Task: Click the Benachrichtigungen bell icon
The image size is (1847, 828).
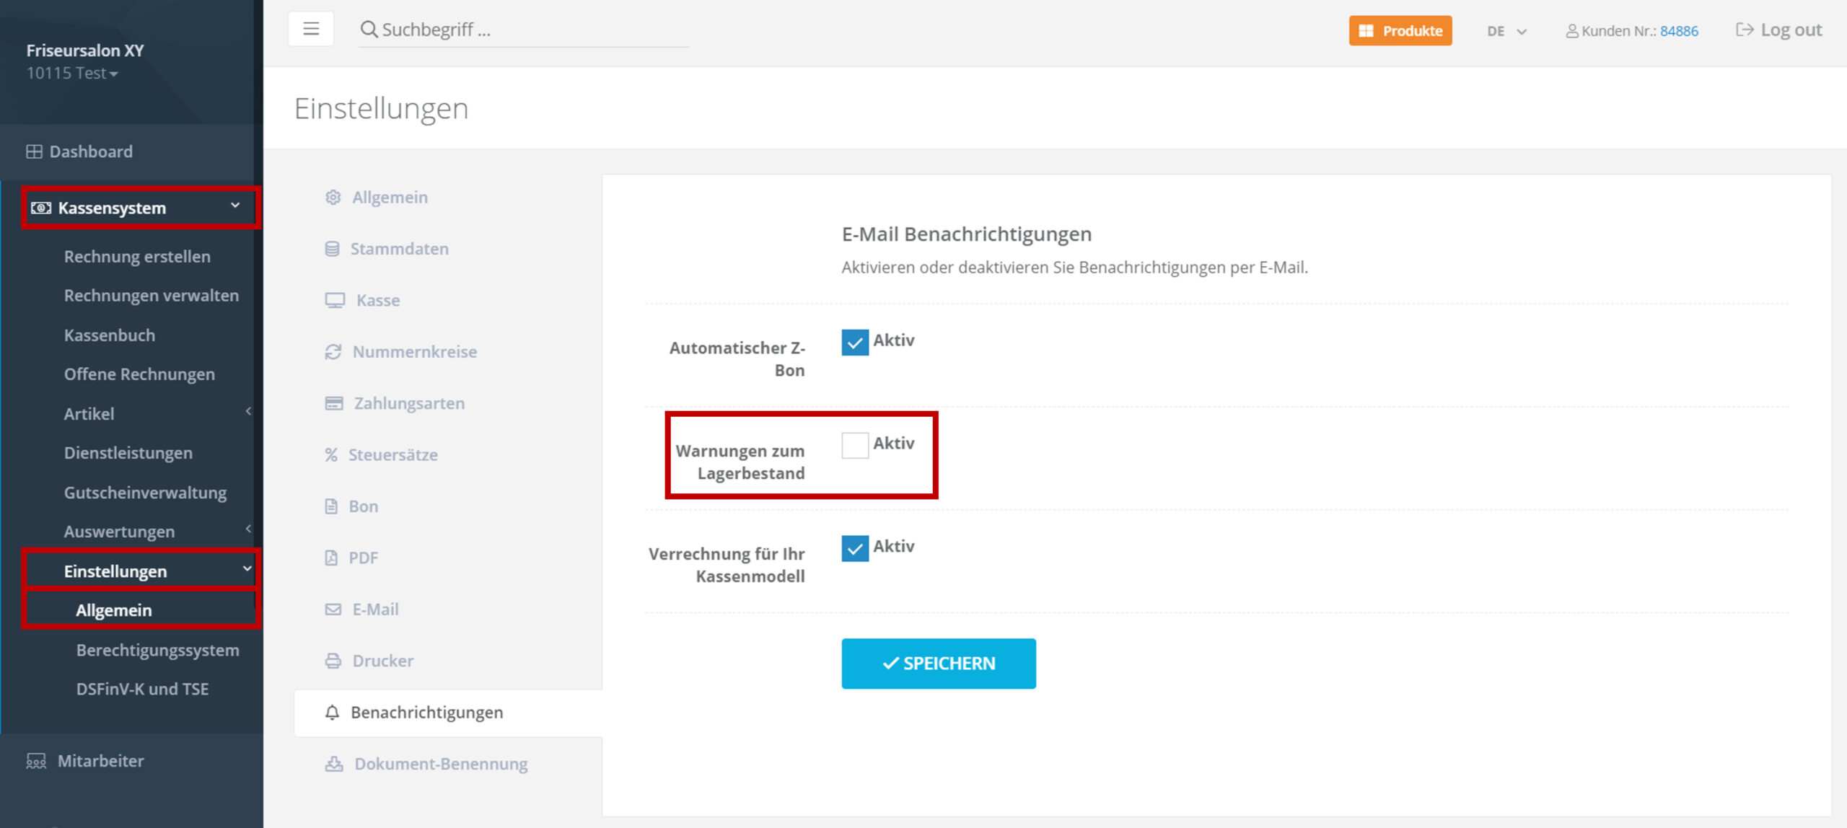Action: [332, 713]
